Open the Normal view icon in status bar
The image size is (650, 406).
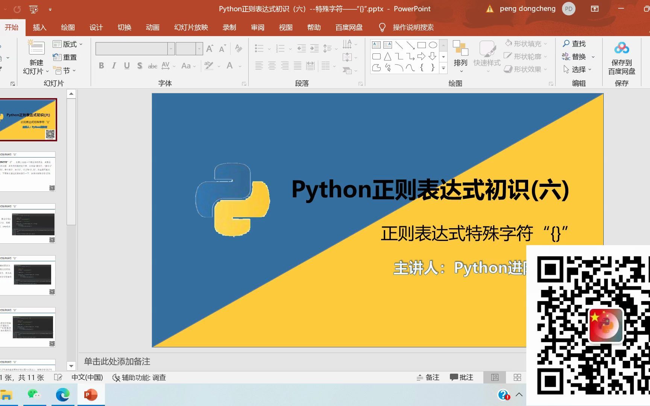[x=495, y=377]
